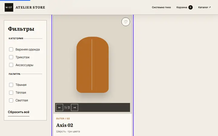This screenshot has width=218, height=136.
Task: Click Сбросить всё to reset filters
Action: point(19,112)
